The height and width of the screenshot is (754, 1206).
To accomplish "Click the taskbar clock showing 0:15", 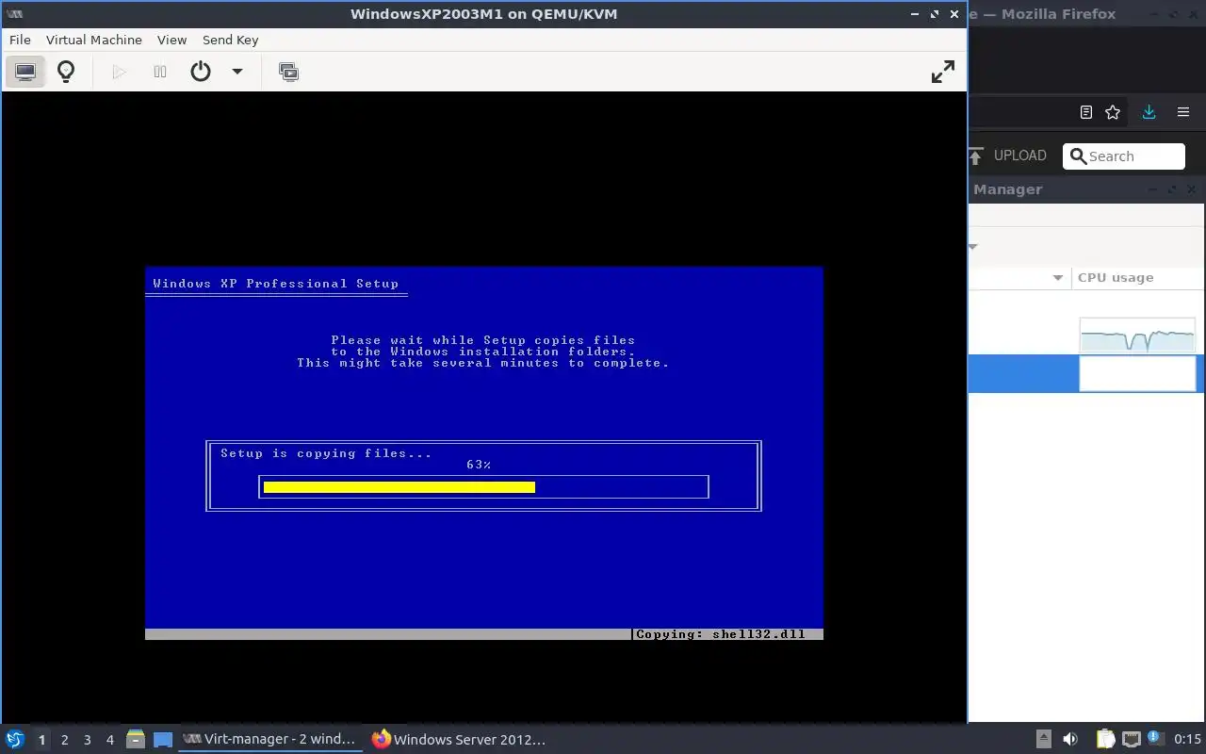I will (1188, 739).
